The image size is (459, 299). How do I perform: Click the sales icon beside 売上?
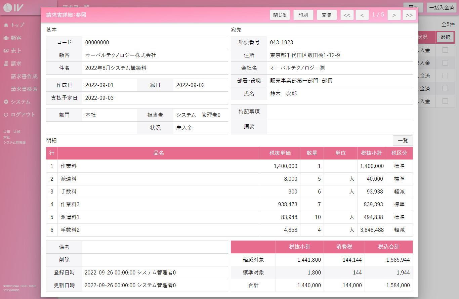coord(6,51)
